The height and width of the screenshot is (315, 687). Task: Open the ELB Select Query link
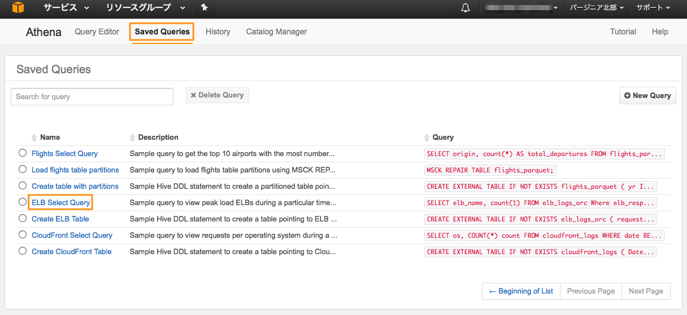point(60,202)
